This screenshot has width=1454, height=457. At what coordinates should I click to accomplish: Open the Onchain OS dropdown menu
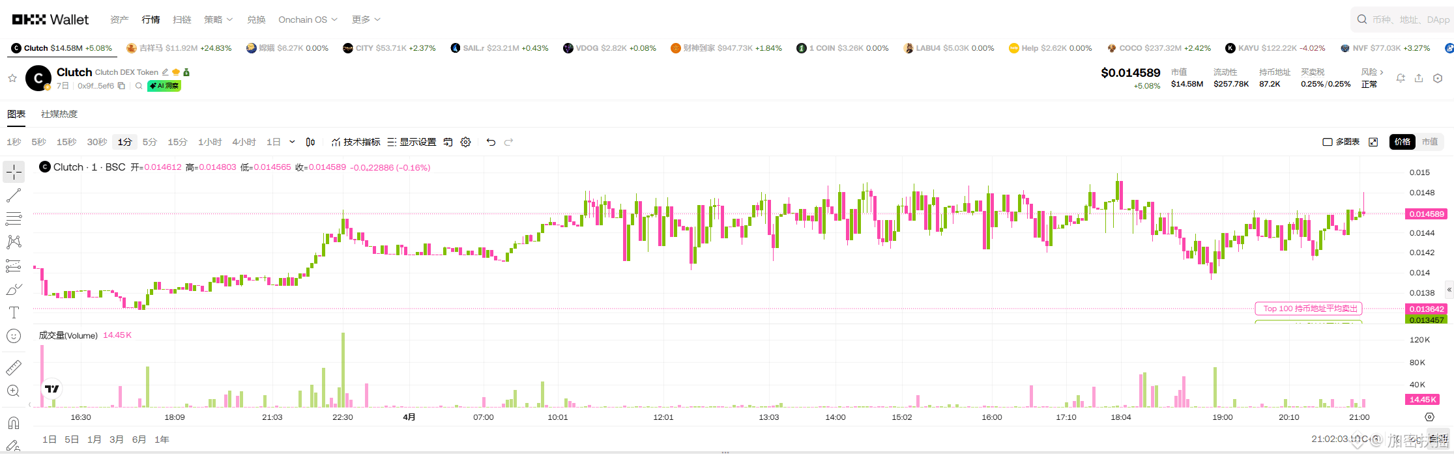click(x=308, y=20)
